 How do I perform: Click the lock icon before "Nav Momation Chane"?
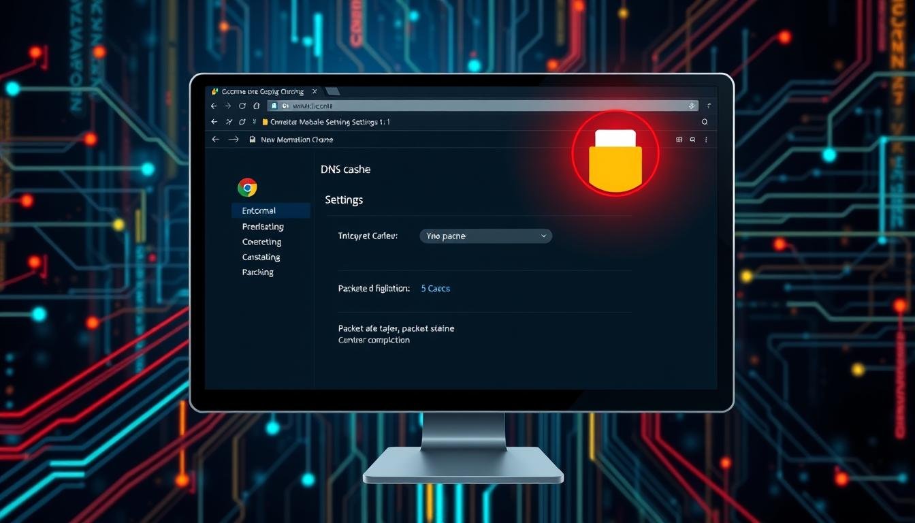pyautogui.click(x=253, y=139)
